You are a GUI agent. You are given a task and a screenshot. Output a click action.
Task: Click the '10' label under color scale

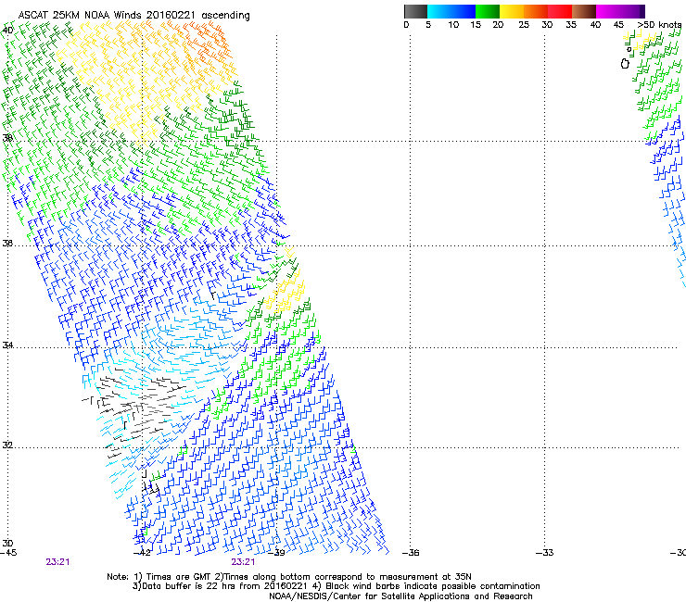click(453, 24)
